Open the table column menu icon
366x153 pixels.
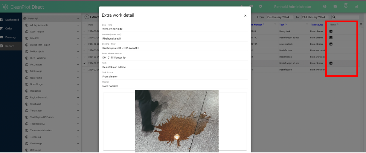tap(361, 24)
